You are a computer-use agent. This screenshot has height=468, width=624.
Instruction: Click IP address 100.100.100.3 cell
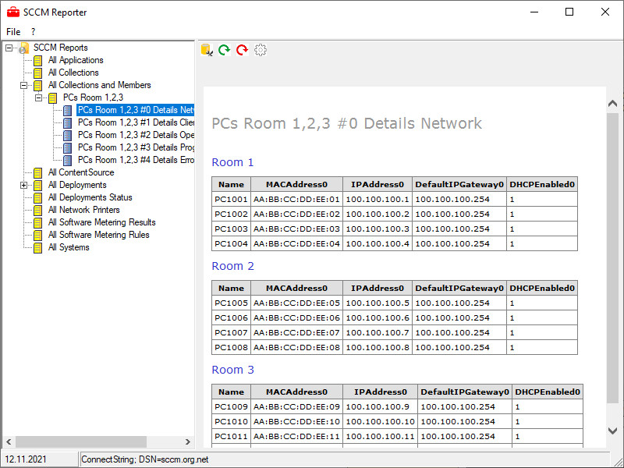[x=378, y=229]
